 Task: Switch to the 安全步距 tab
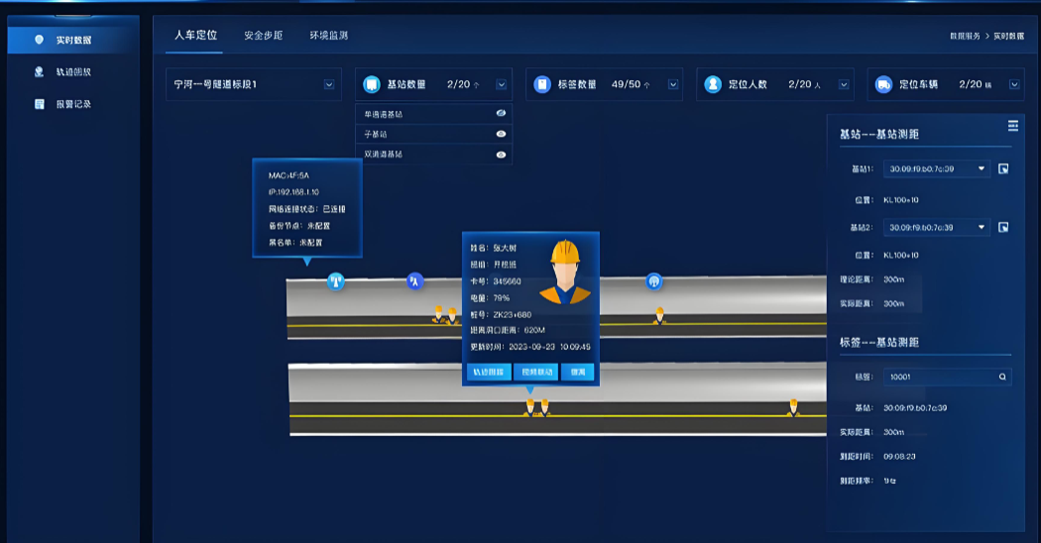[263, 36]
